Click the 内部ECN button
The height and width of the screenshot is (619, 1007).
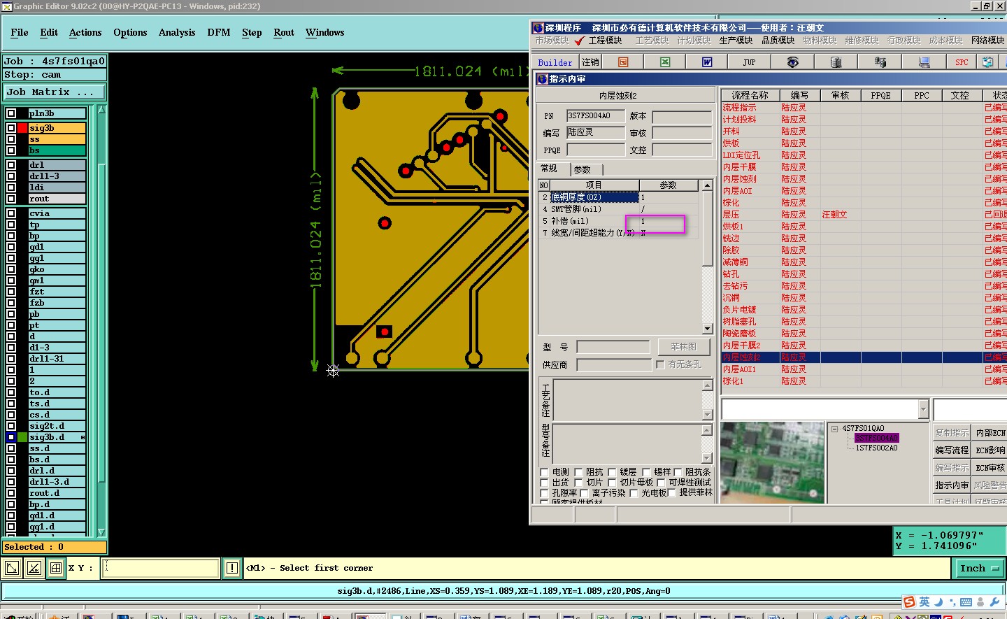[x=990, y=433]
